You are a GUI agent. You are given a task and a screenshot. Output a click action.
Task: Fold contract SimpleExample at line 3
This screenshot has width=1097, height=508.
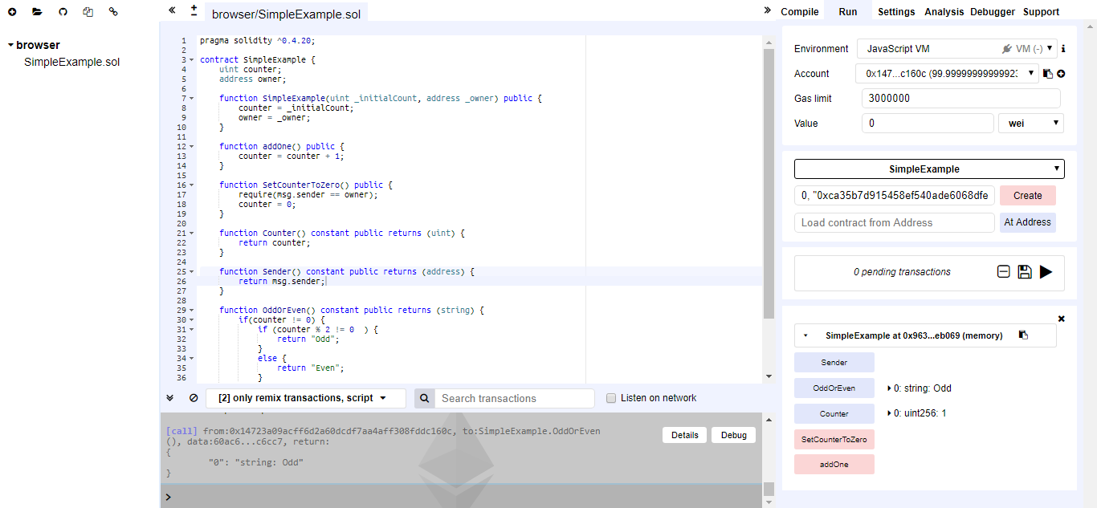(192, 60)
